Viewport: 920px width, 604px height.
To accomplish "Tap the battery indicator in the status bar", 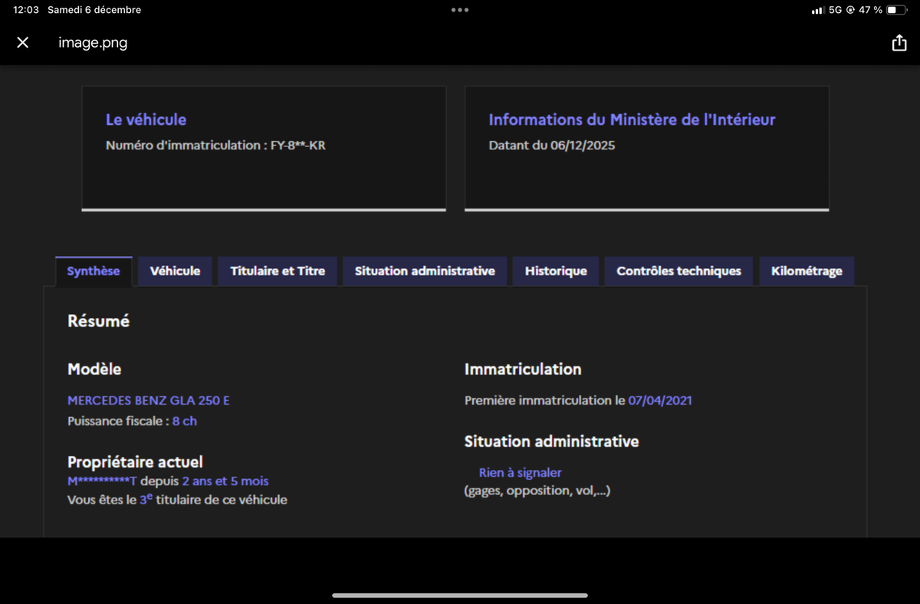I will tap(896, 10).
